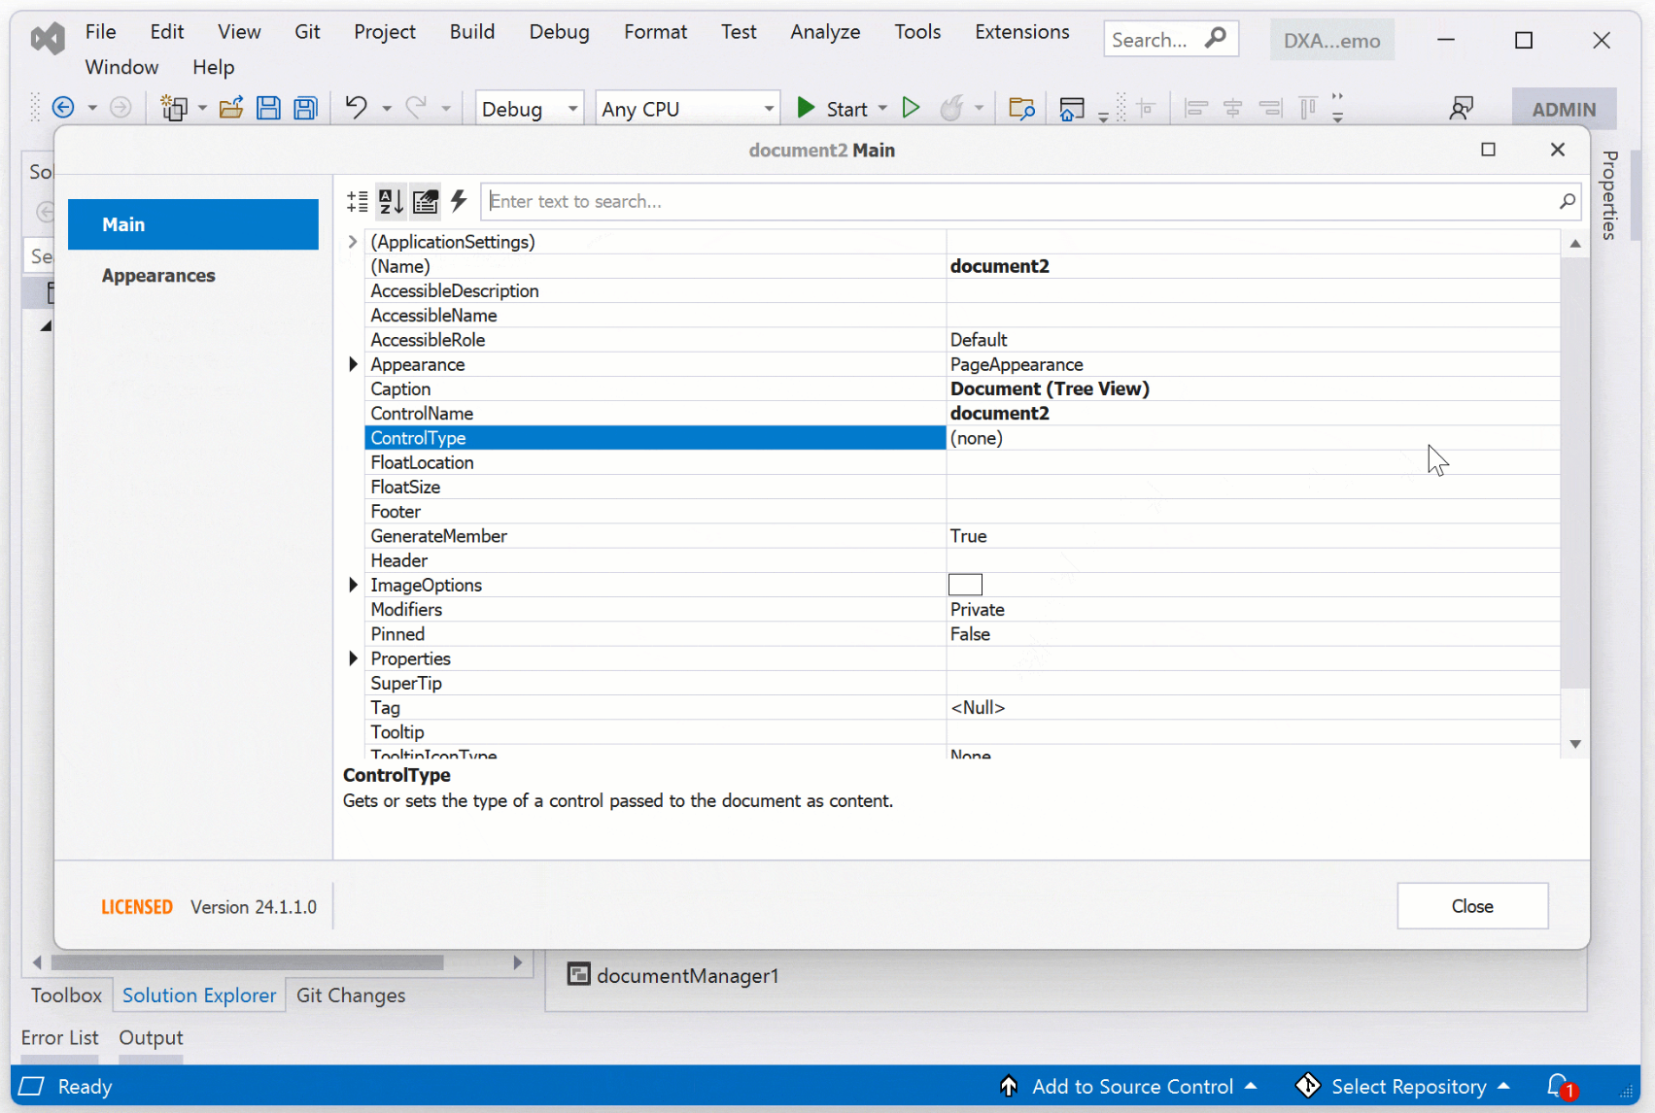Image resolution: width=1655 pixels, height=1113 pixels.
Task: Click the Open File folder icon
Action: (x=231, y=108)
